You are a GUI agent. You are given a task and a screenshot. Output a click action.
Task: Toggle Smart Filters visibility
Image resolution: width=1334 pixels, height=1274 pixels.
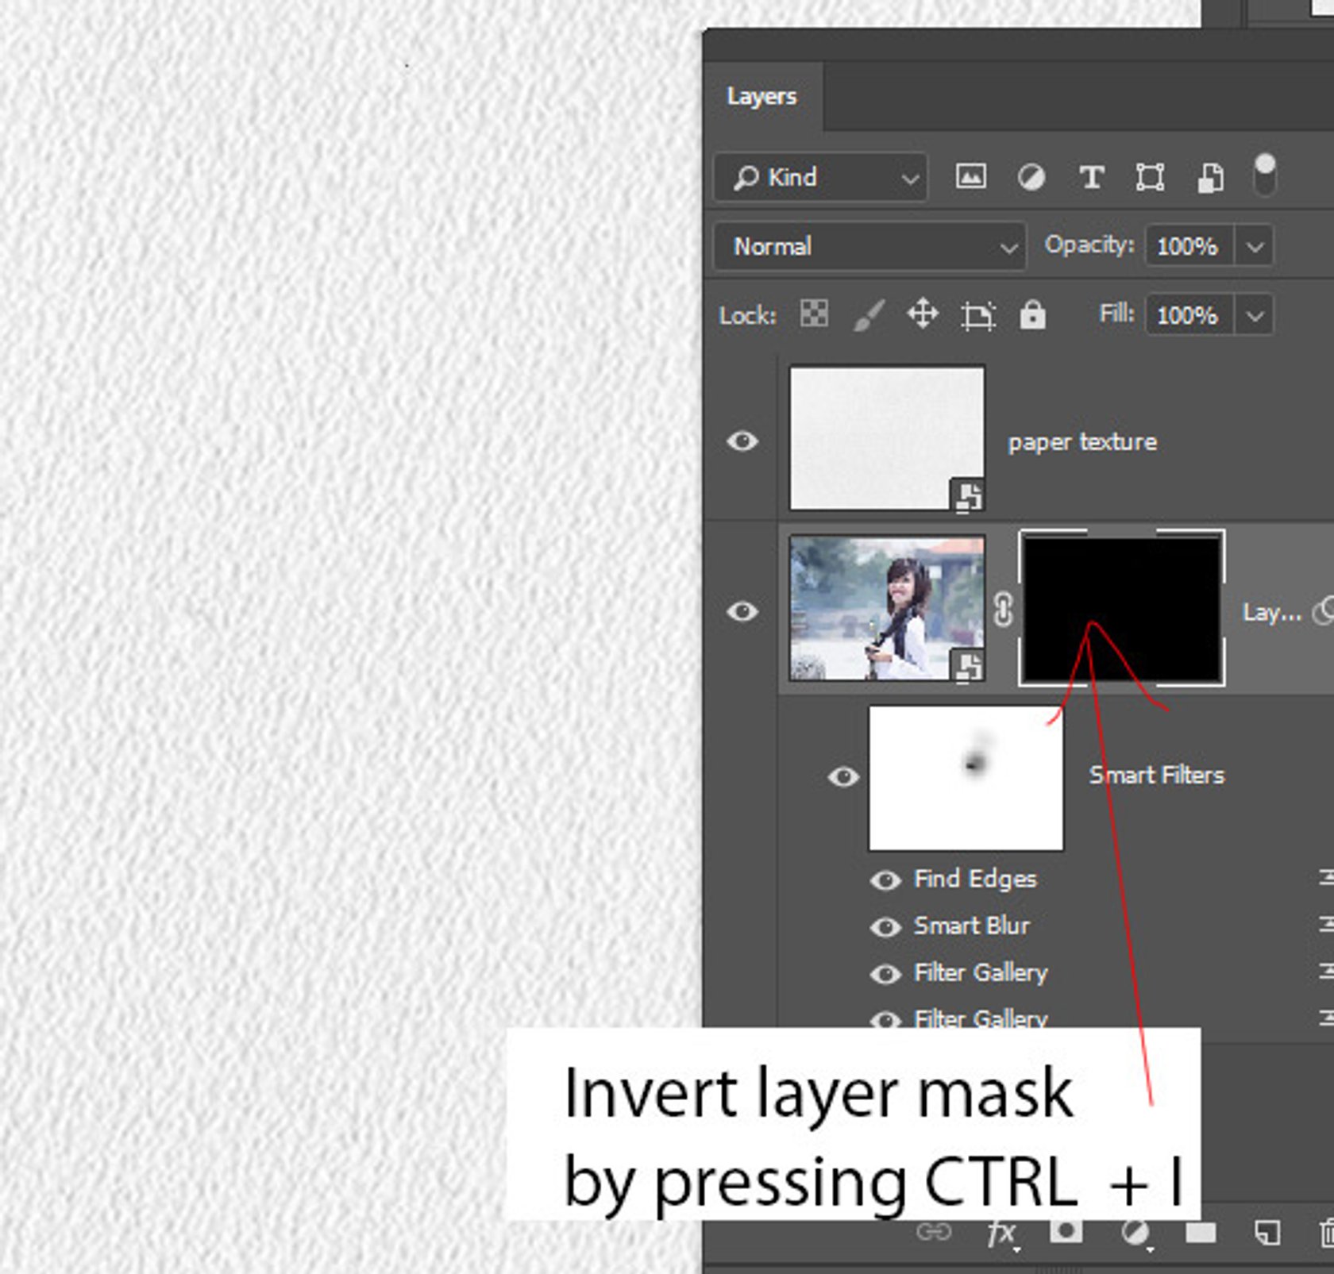(844, 777)
